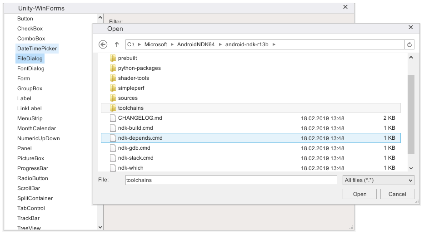Screen dimensions: 424x235
Task: Select Button in the control list
Action: click(x=25, y=19)
